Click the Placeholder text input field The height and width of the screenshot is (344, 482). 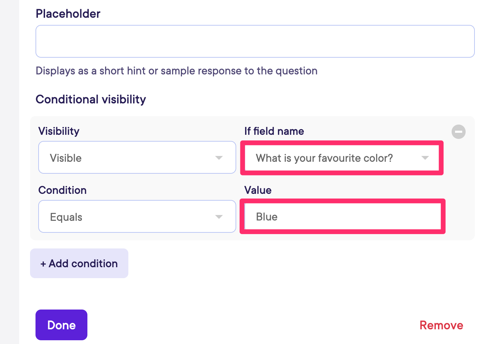[255, 41]
